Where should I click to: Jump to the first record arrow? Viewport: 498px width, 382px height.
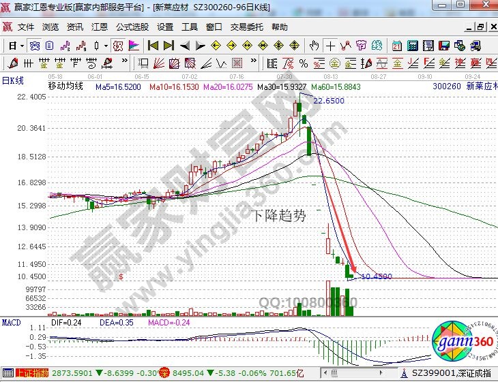(x=153, y=46)
